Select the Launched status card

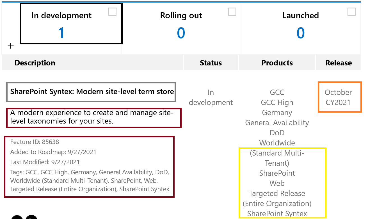coord(301,28)
